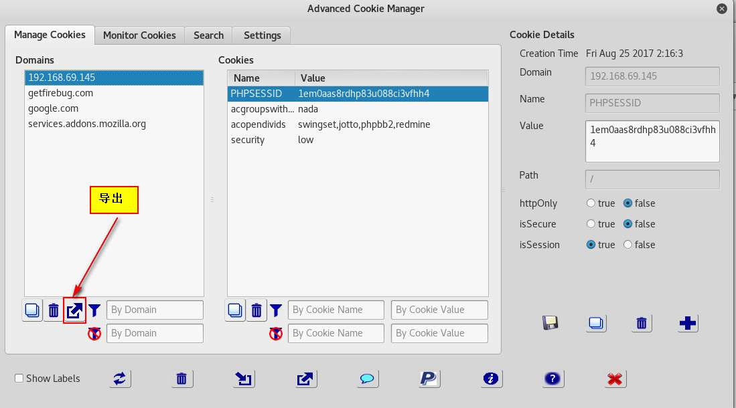Apply the blue funnel domain filter
The image size is (736, 408).
tap(95, 310)
